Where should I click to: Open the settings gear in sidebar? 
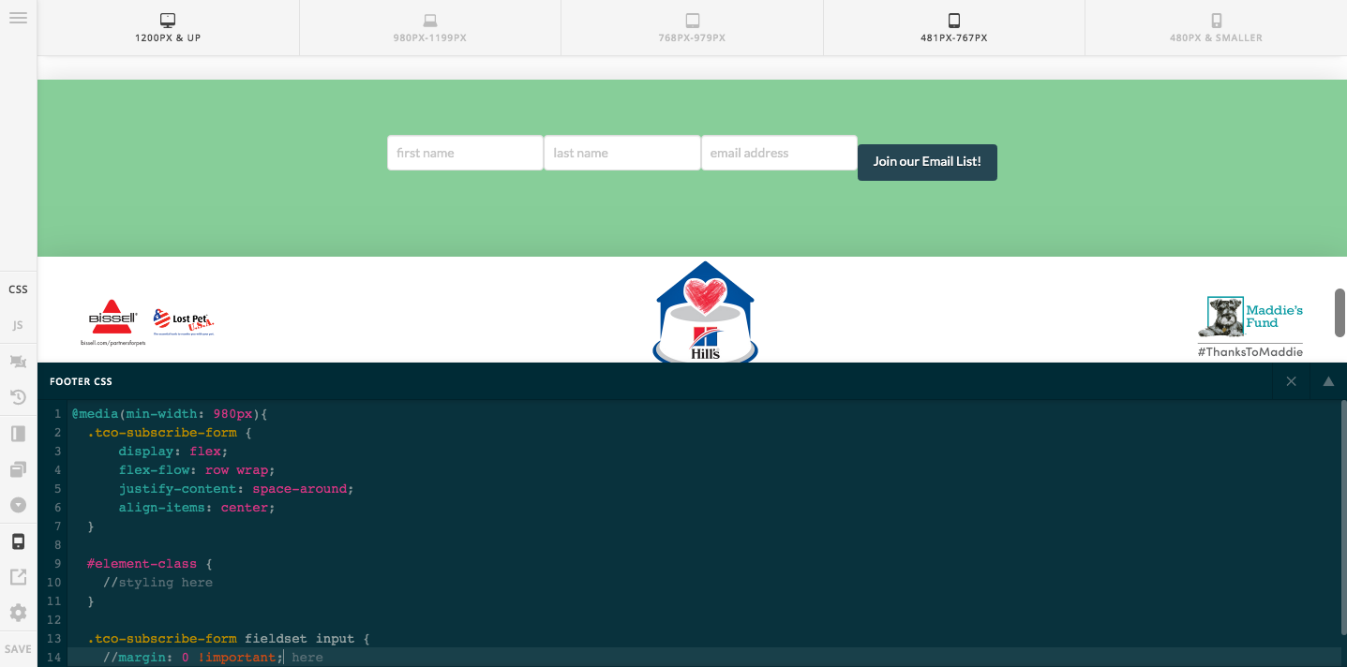coord(18,613)
